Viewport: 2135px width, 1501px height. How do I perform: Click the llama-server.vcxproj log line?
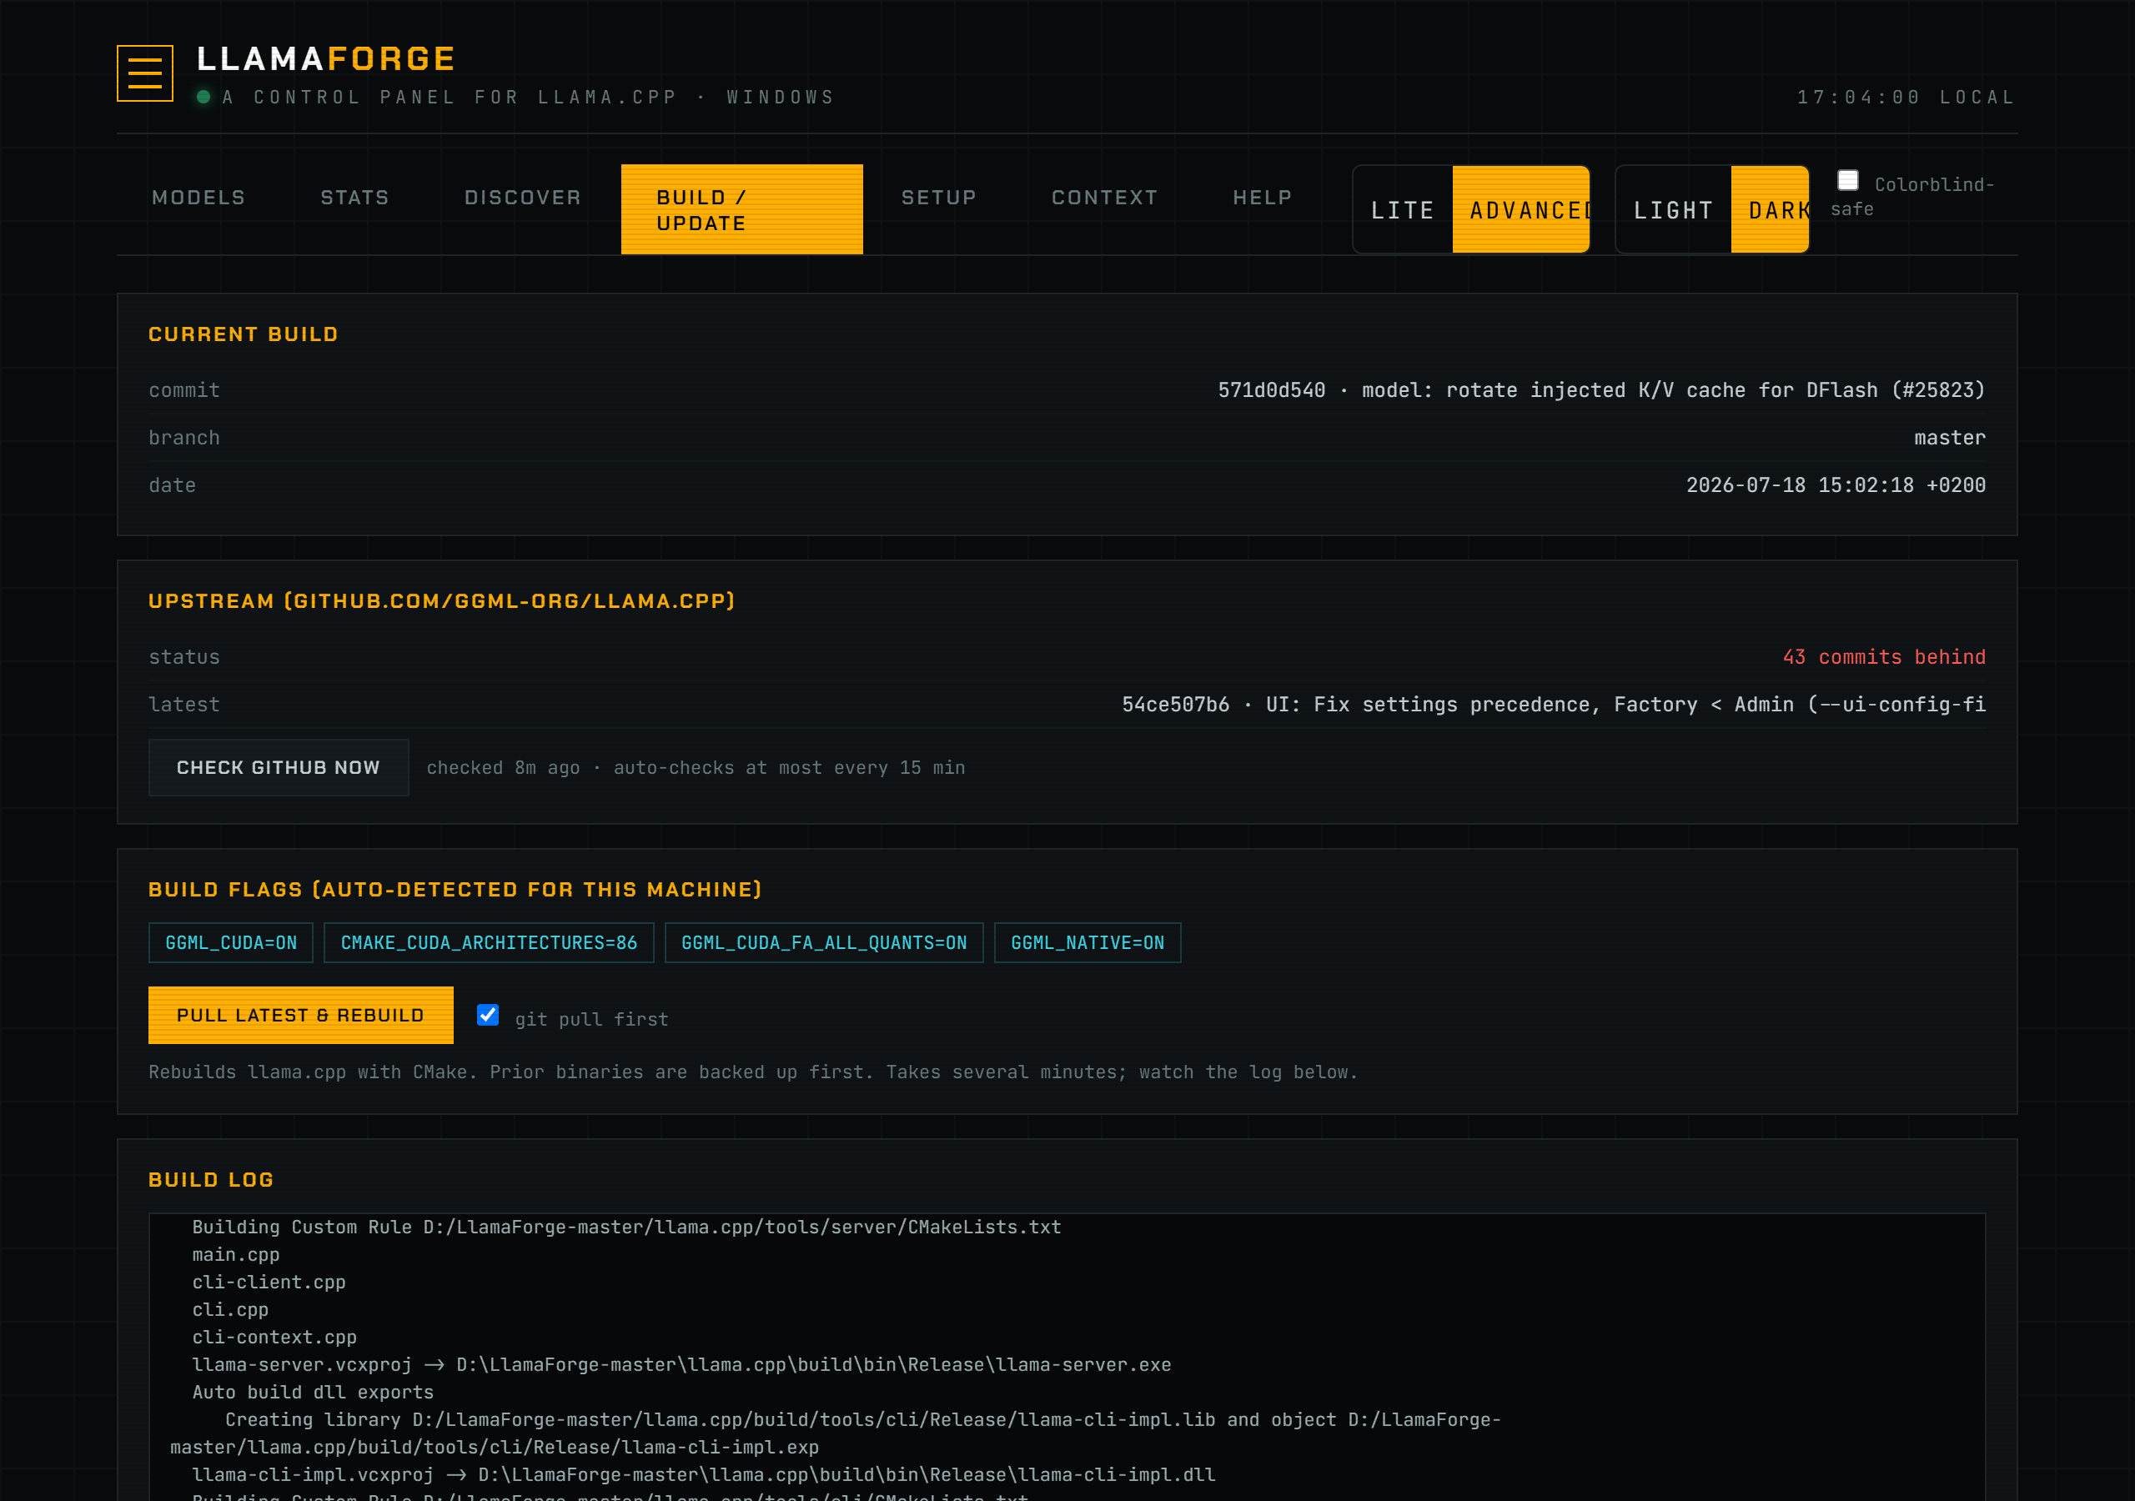[681, 1364]
